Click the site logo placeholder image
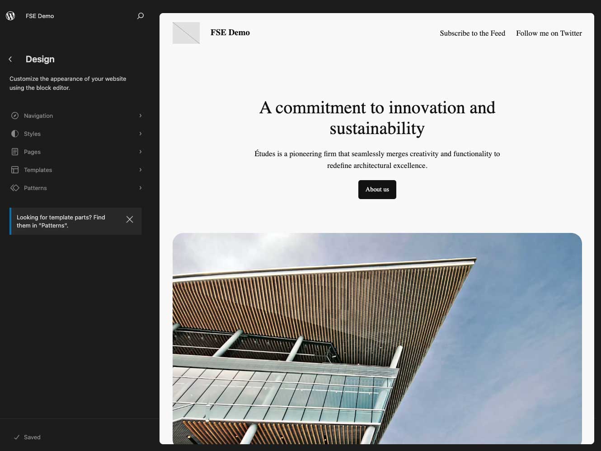This screenshot has width=601, height=451. (186, 33)
